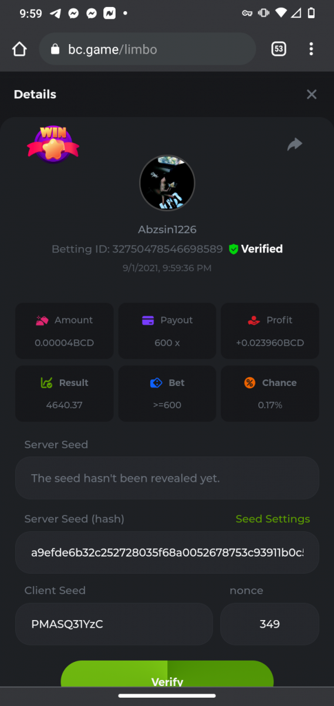
Task: Tap the green Result chart icon
Action: (47, 383)
